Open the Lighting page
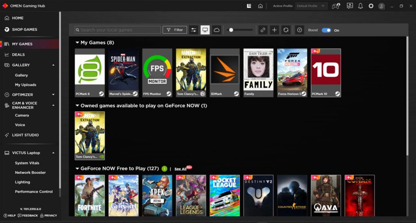Image resolution: width=416 pixels, height=223 pixels. (22, 182)
